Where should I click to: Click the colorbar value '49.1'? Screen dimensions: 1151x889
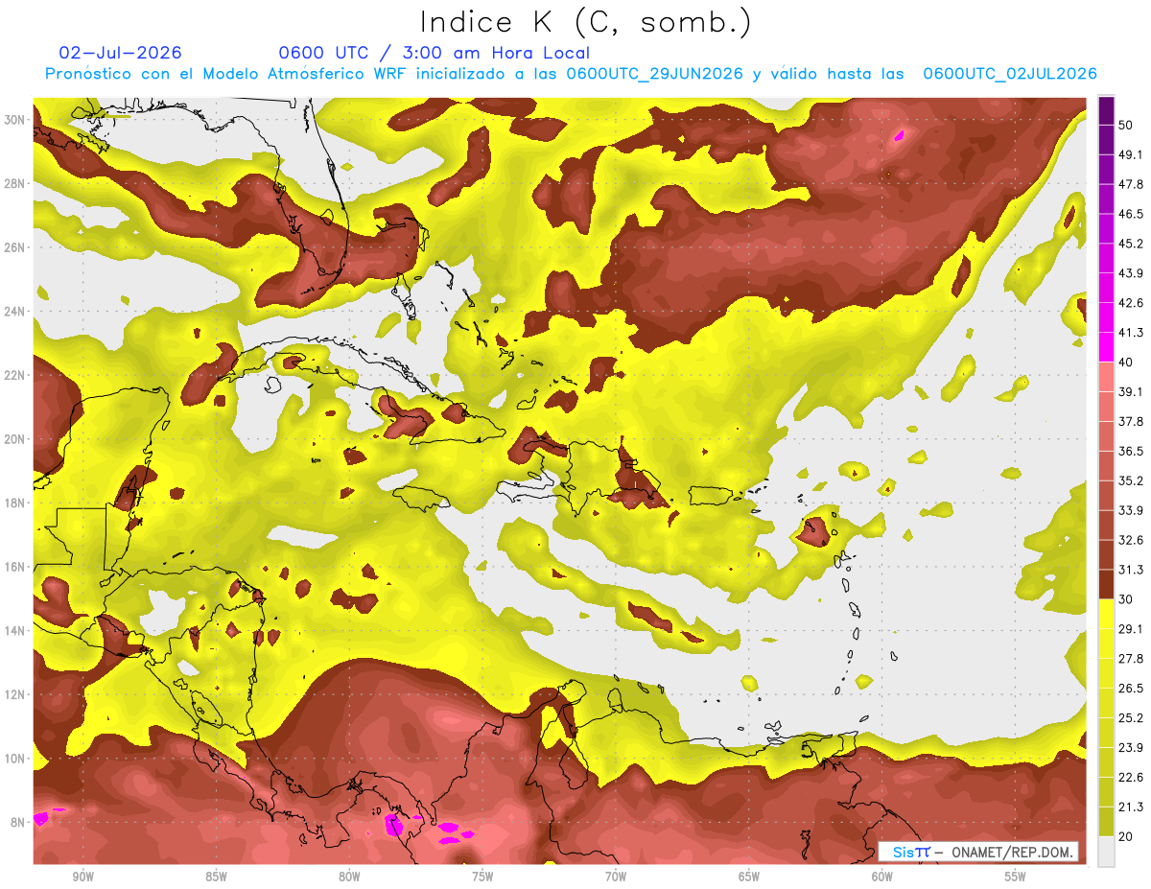(x=1130, y=154)
